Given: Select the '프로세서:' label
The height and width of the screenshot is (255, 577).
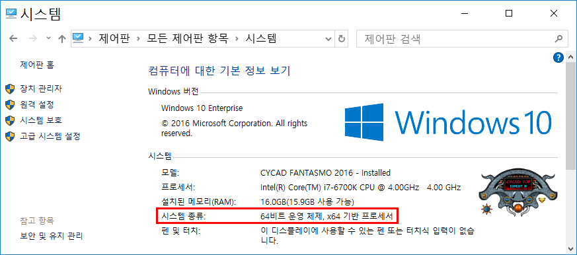Looking at the screenshot, I should click(x=178, y=188).
